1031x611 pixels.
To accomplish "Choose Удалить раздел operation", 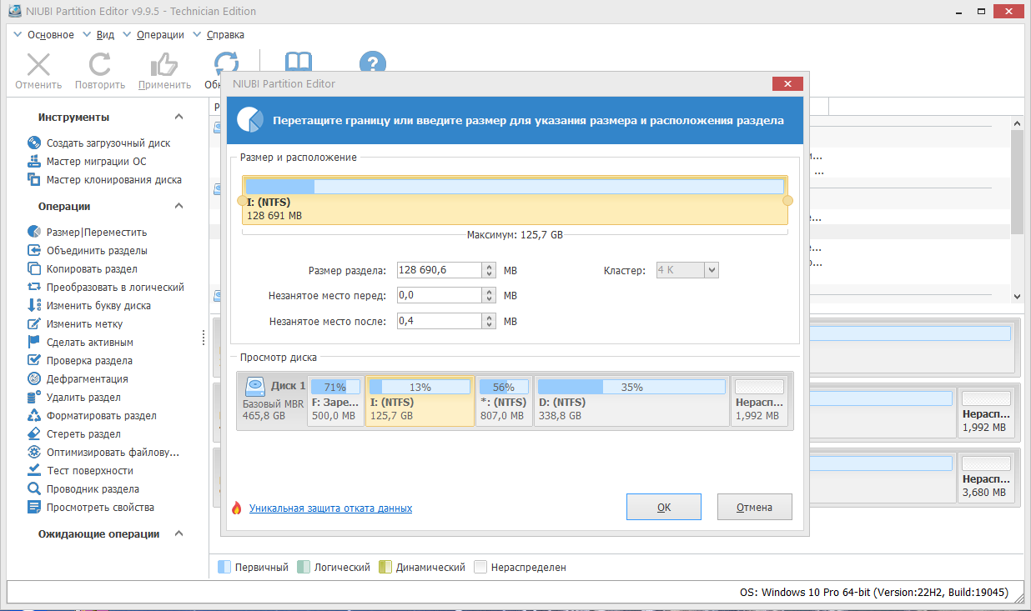I will click(x=75, y=398).
